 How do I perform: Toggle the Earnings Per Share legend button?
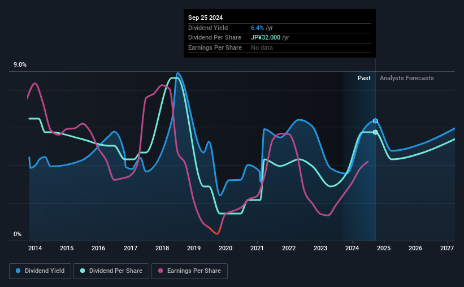click(189, 271)
